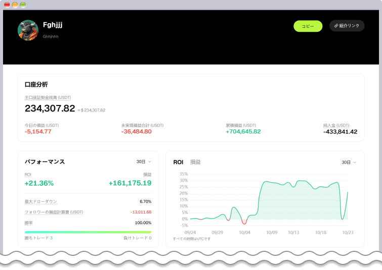This screenshot has width=382, height=270.
Task: Click the 10/23 date on chart axis
Action: 348,233
